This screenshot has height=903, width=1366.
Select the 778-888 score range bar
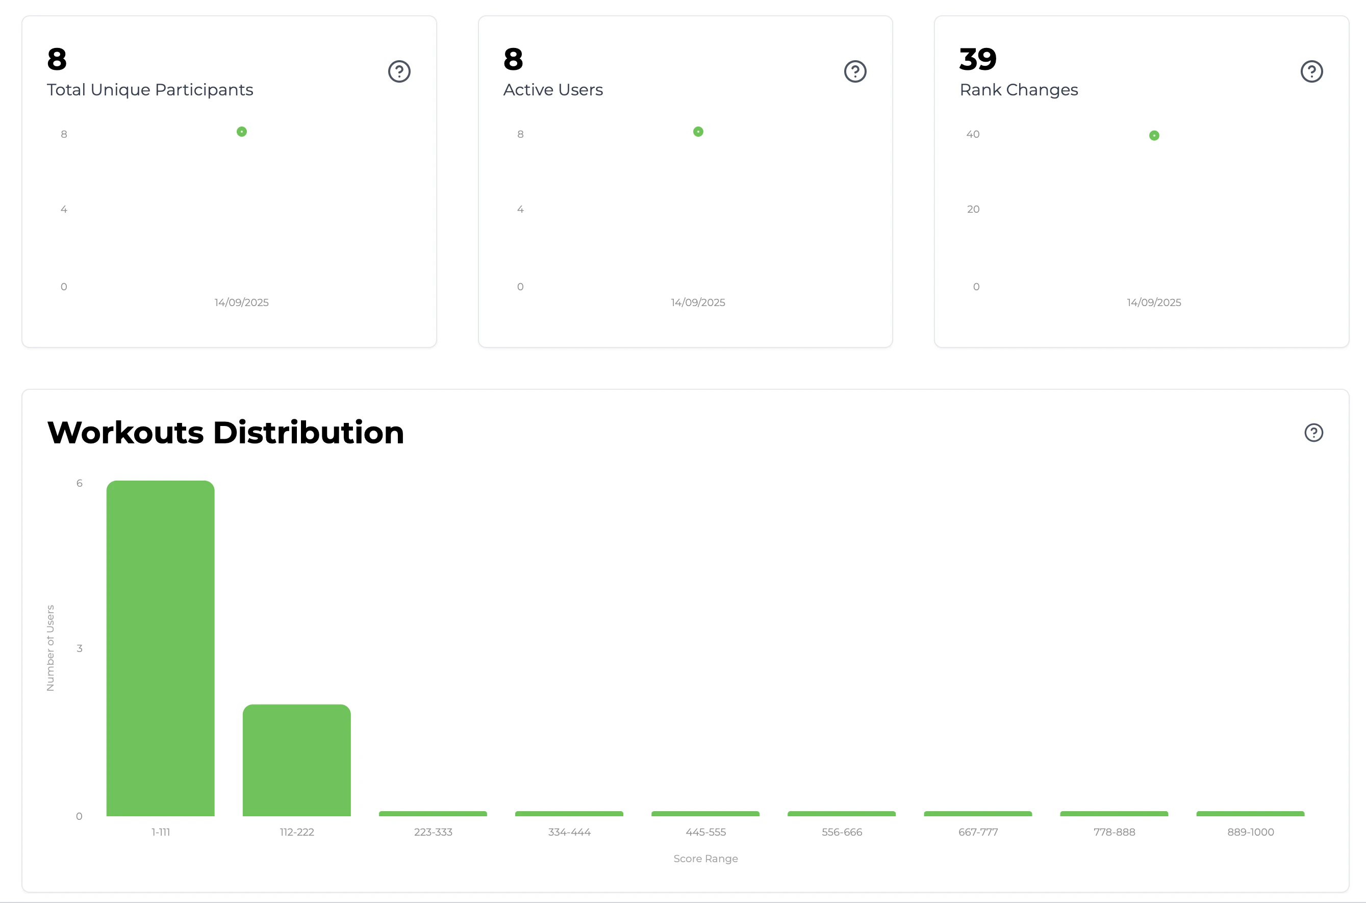[x=1114, y=813]
